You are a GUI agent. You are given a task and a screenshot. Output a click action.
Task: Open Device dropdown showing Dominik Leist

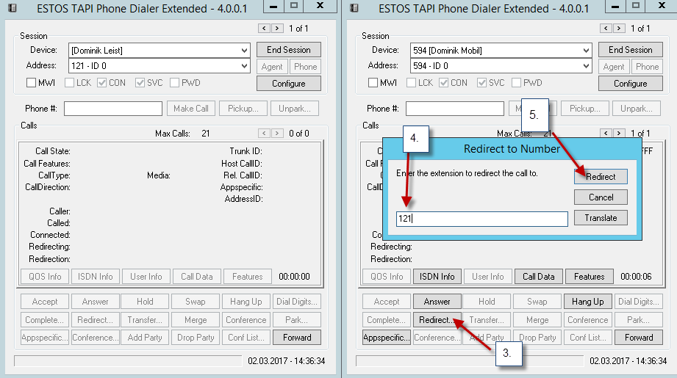click(160, 51)
